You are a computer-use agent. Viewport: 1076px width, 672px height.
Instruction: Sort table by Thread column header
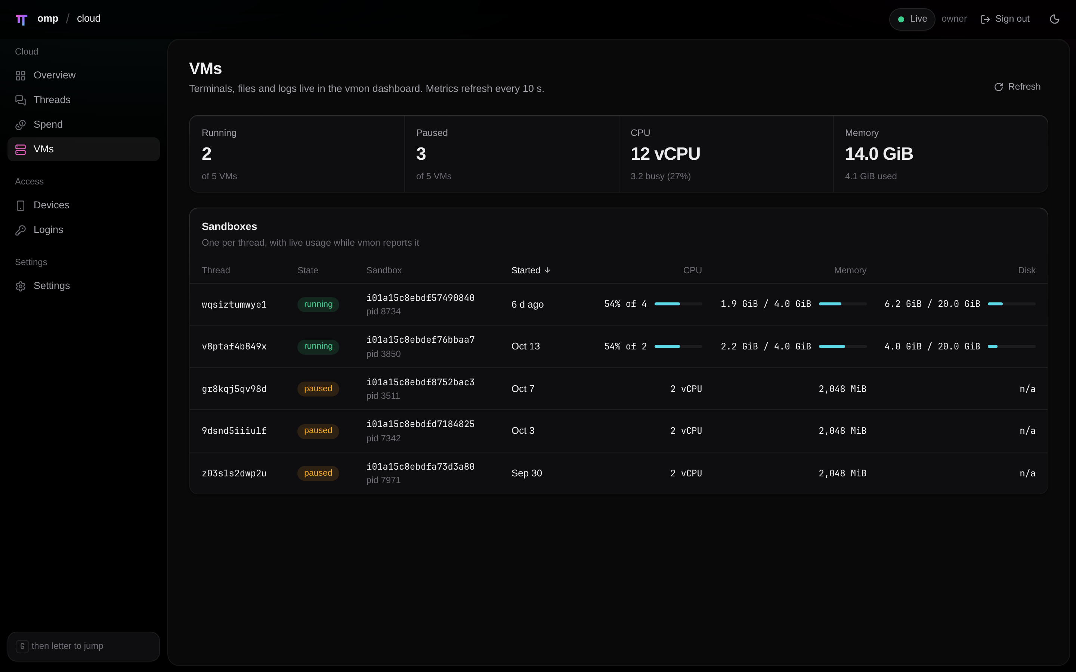coord(216,270)
